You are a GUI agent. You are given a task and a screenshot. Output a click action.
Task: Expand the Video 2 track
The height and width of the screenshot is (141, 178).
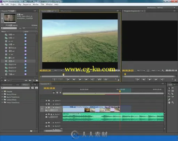[x=53, y=104]
